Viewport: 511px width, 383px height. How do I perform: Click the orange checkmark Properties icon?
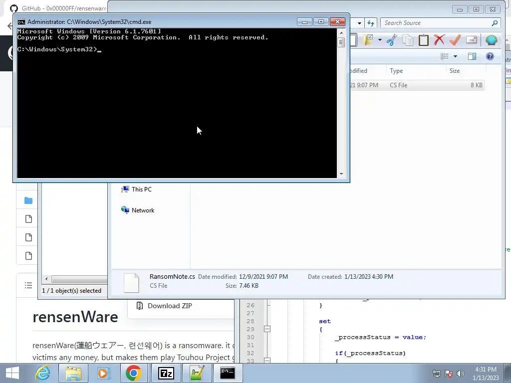[455, 40]
